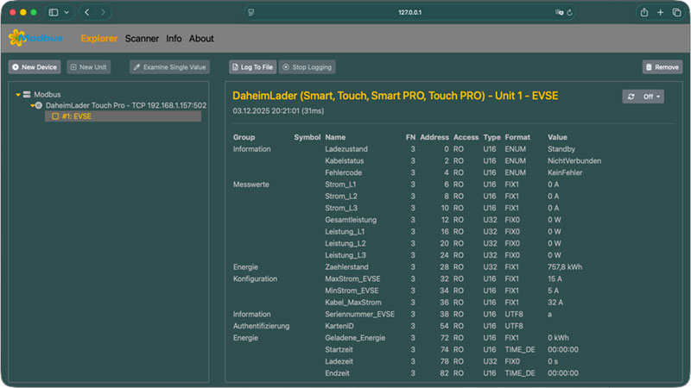Switch to the Scanner tab
Viewport: 691px width, 388px height.
[142, 39]
